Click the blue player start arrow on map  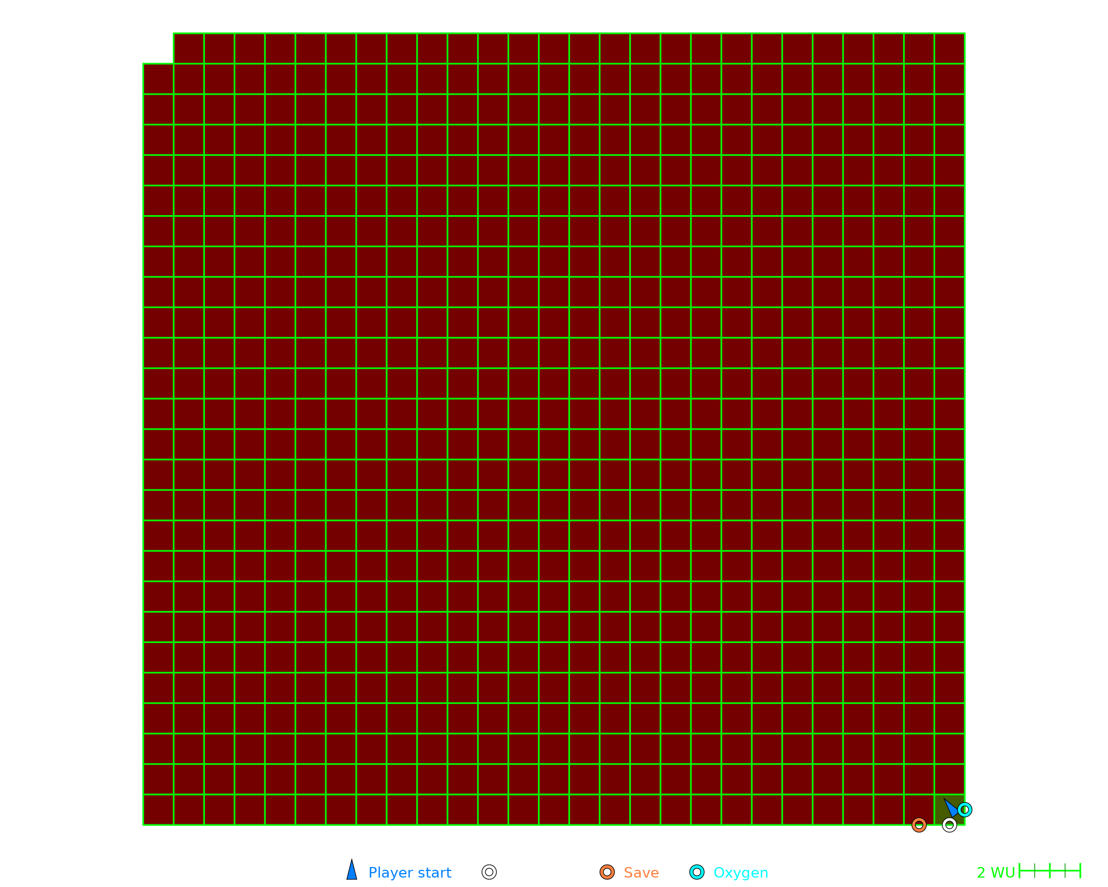951,808
